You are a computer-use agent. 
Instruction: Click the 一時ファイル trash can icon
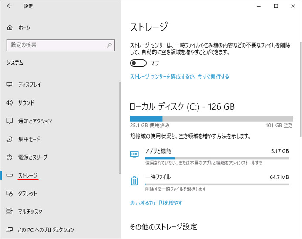pyautogui.click(x=134, y=181)
